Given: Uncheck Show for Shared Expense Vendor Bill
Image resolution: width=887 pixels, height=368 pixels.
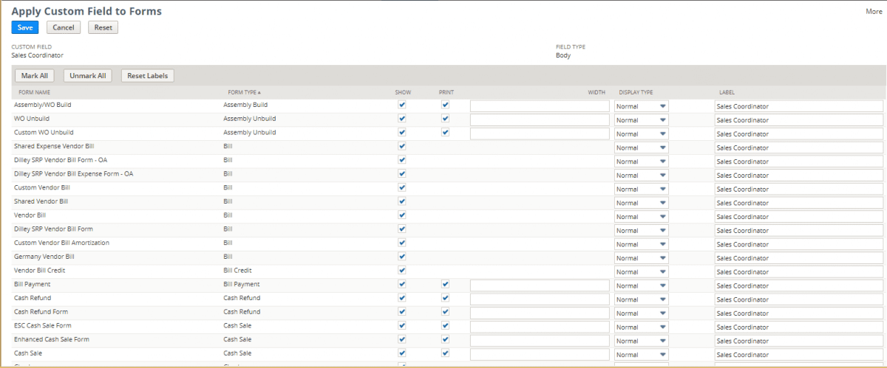Looking at the screenshot, I should pos(402,146).
